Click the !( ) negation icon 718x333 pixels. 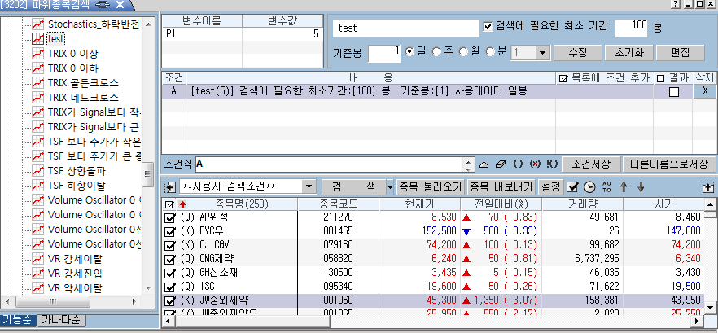(552, 164)
